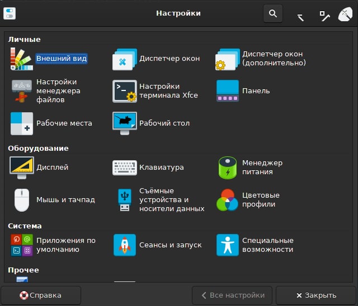Screen dimensions: 358x306
Task: Minimize the Настройки window
Action: click(300, 17)
